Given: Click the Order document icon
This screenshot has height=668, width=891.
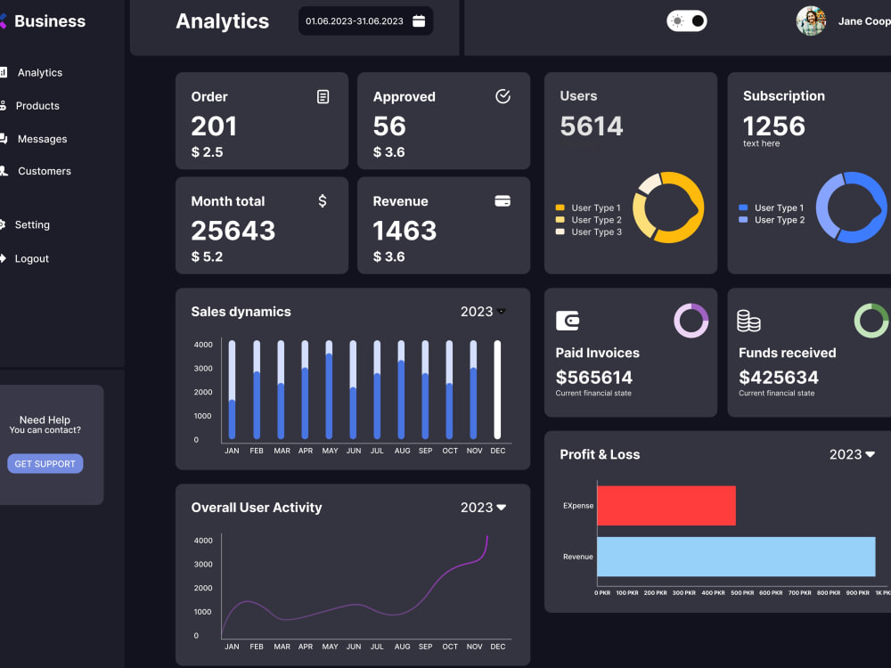Looking at the screenshot, I should coord(323,96).
